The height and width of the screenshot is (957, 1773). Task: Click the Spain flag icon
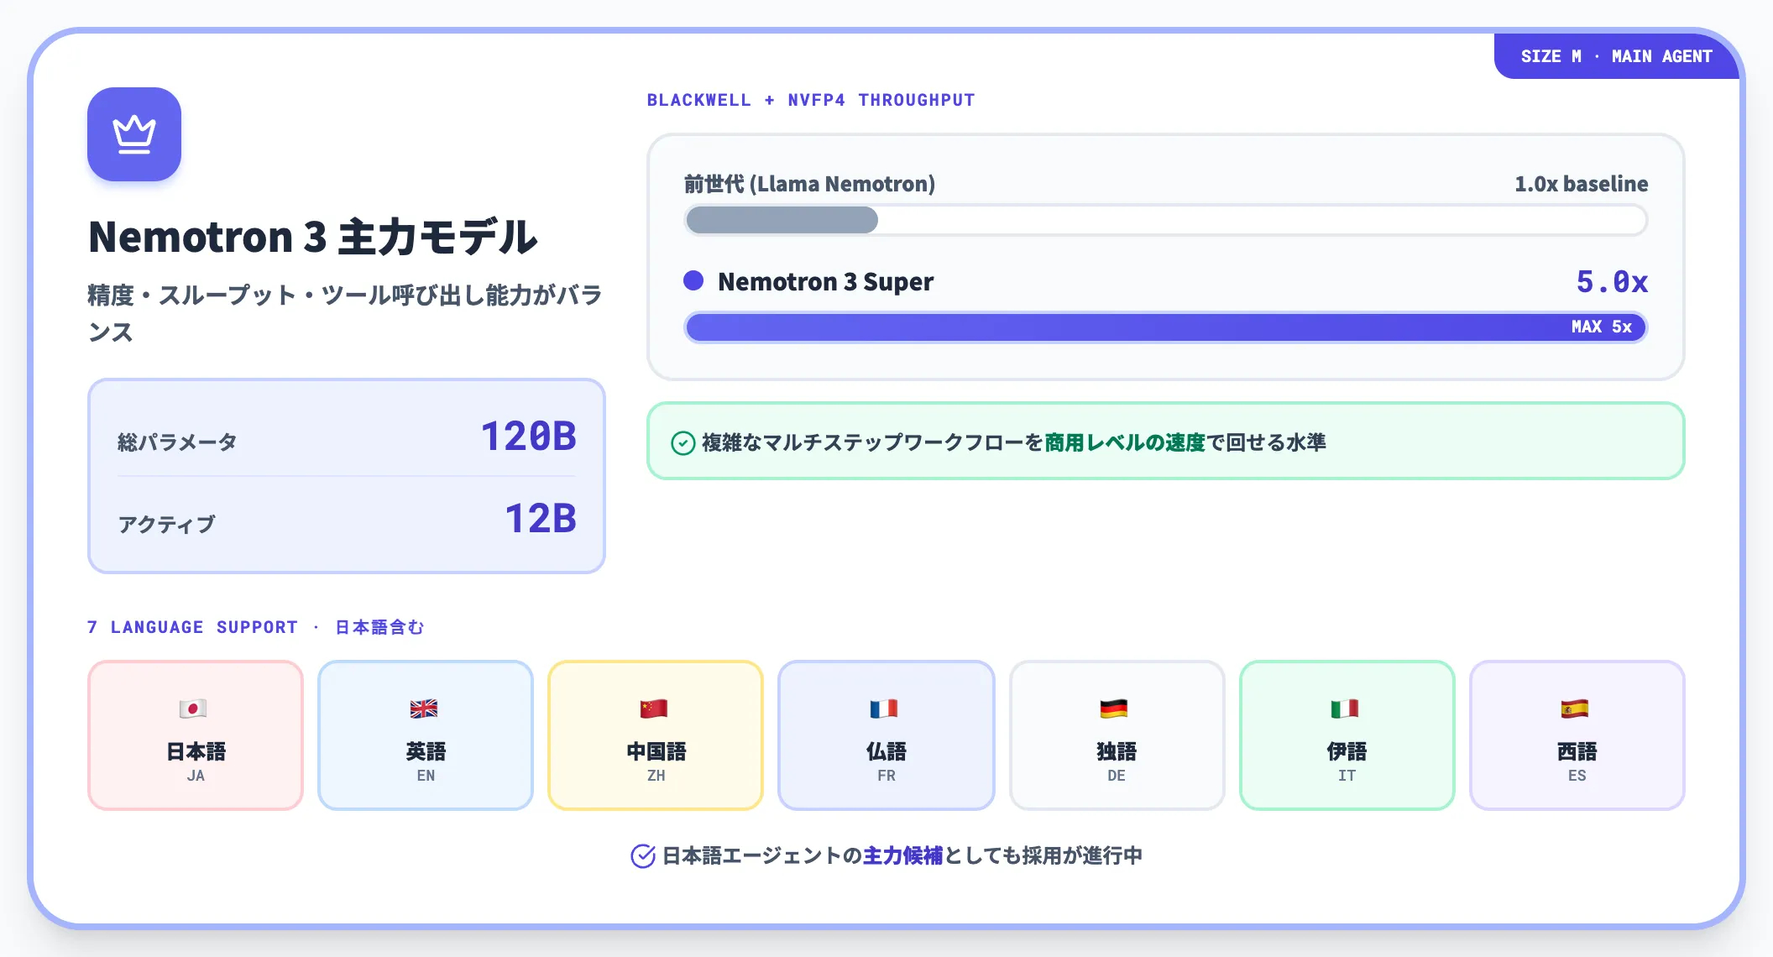tap(1575, 709)
